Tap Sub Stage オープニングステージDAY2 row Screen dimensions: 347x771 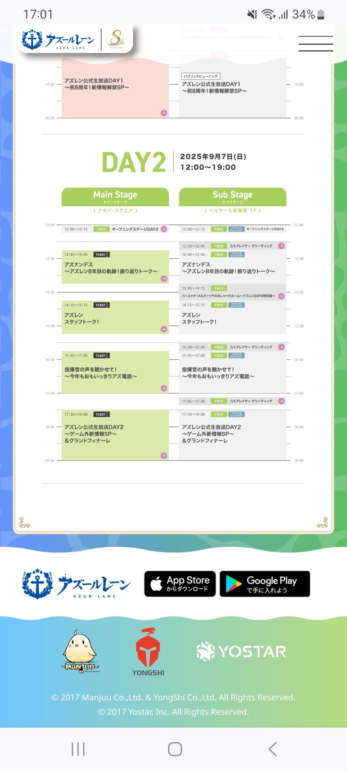click(232, 229)
